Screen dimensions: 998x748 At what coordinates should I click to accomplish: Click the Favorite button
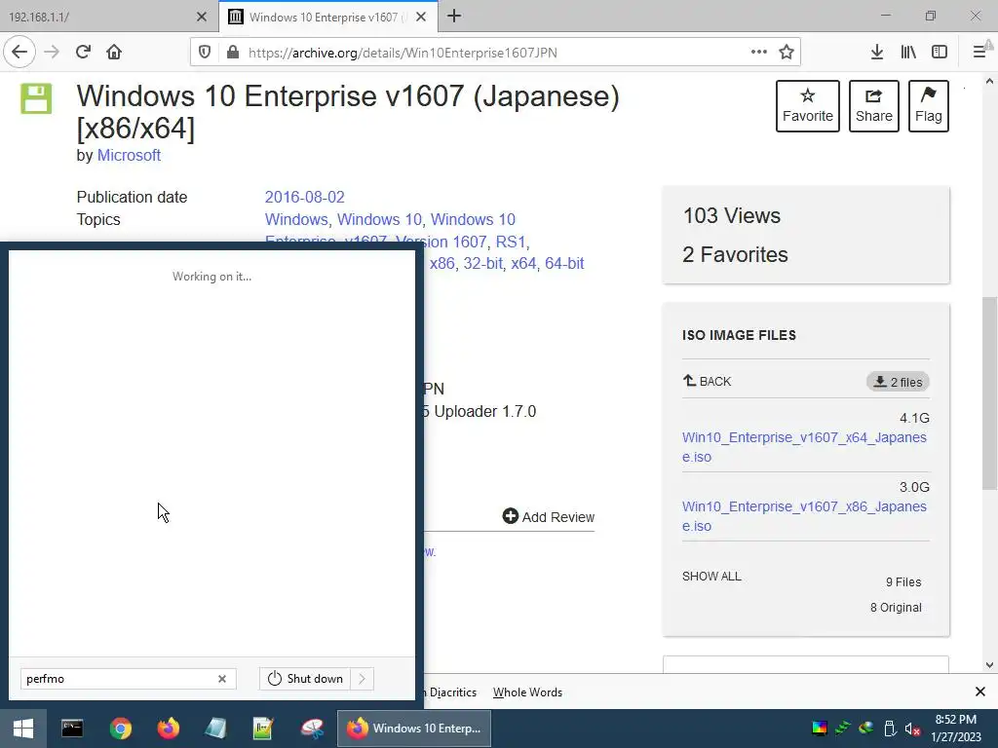point(808,106)
